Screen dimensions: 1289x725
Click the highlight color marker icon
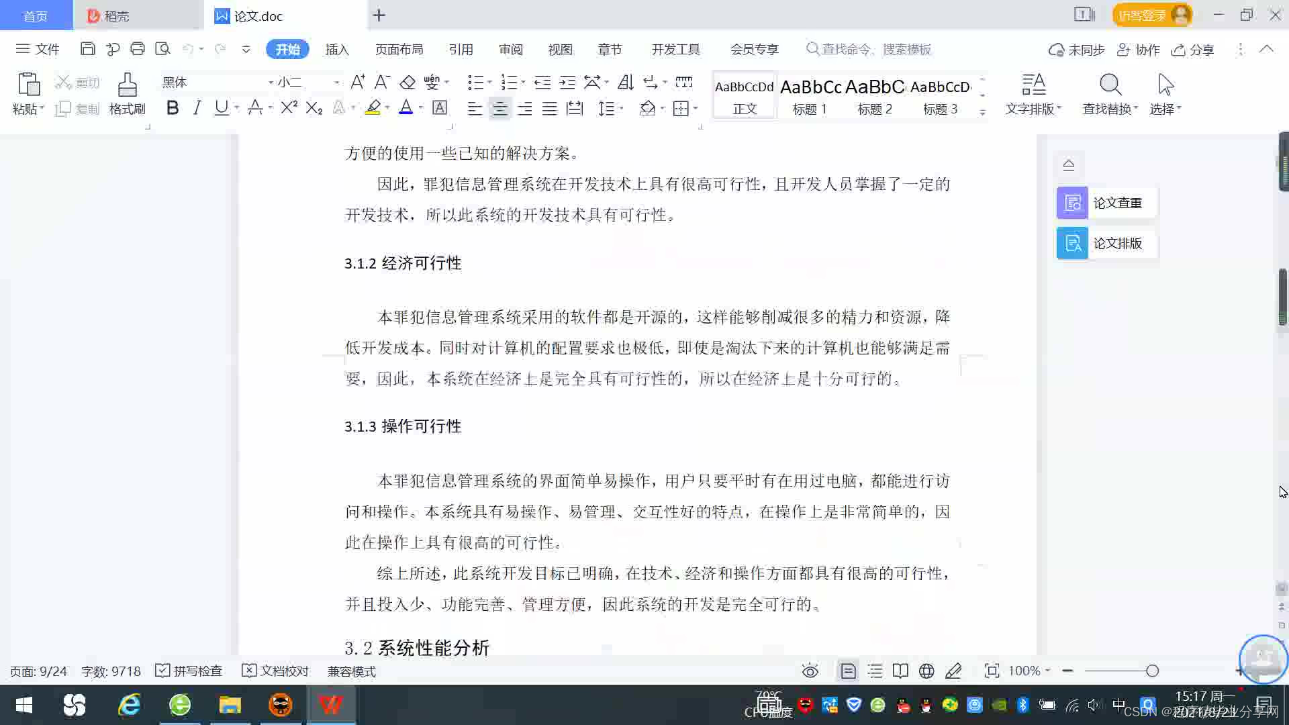point(373,108)
